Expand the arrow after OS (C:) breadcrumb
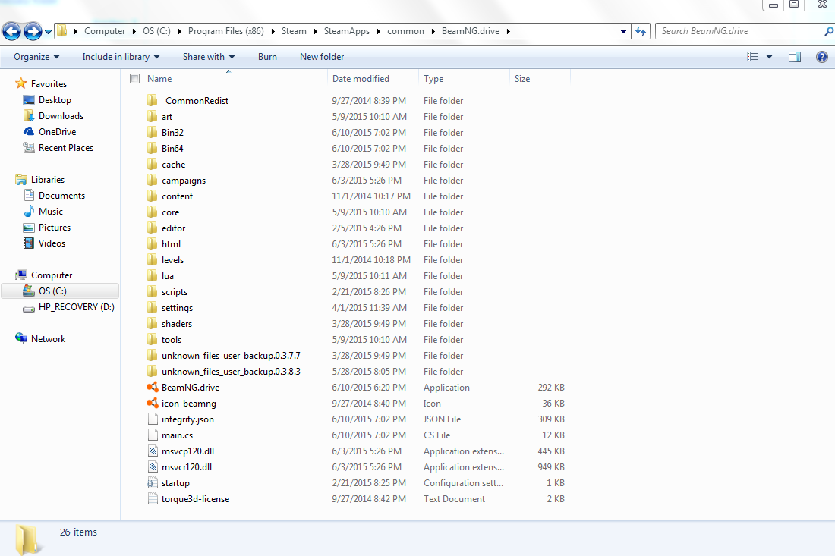 coord(179,31)
